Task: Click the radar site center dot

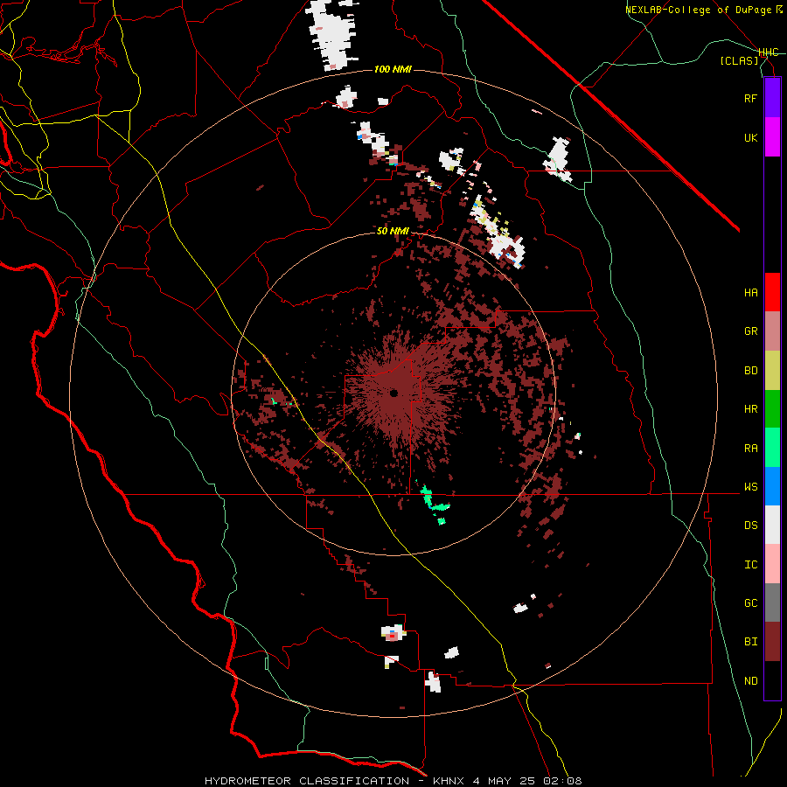Action: [x=394, y=393]
